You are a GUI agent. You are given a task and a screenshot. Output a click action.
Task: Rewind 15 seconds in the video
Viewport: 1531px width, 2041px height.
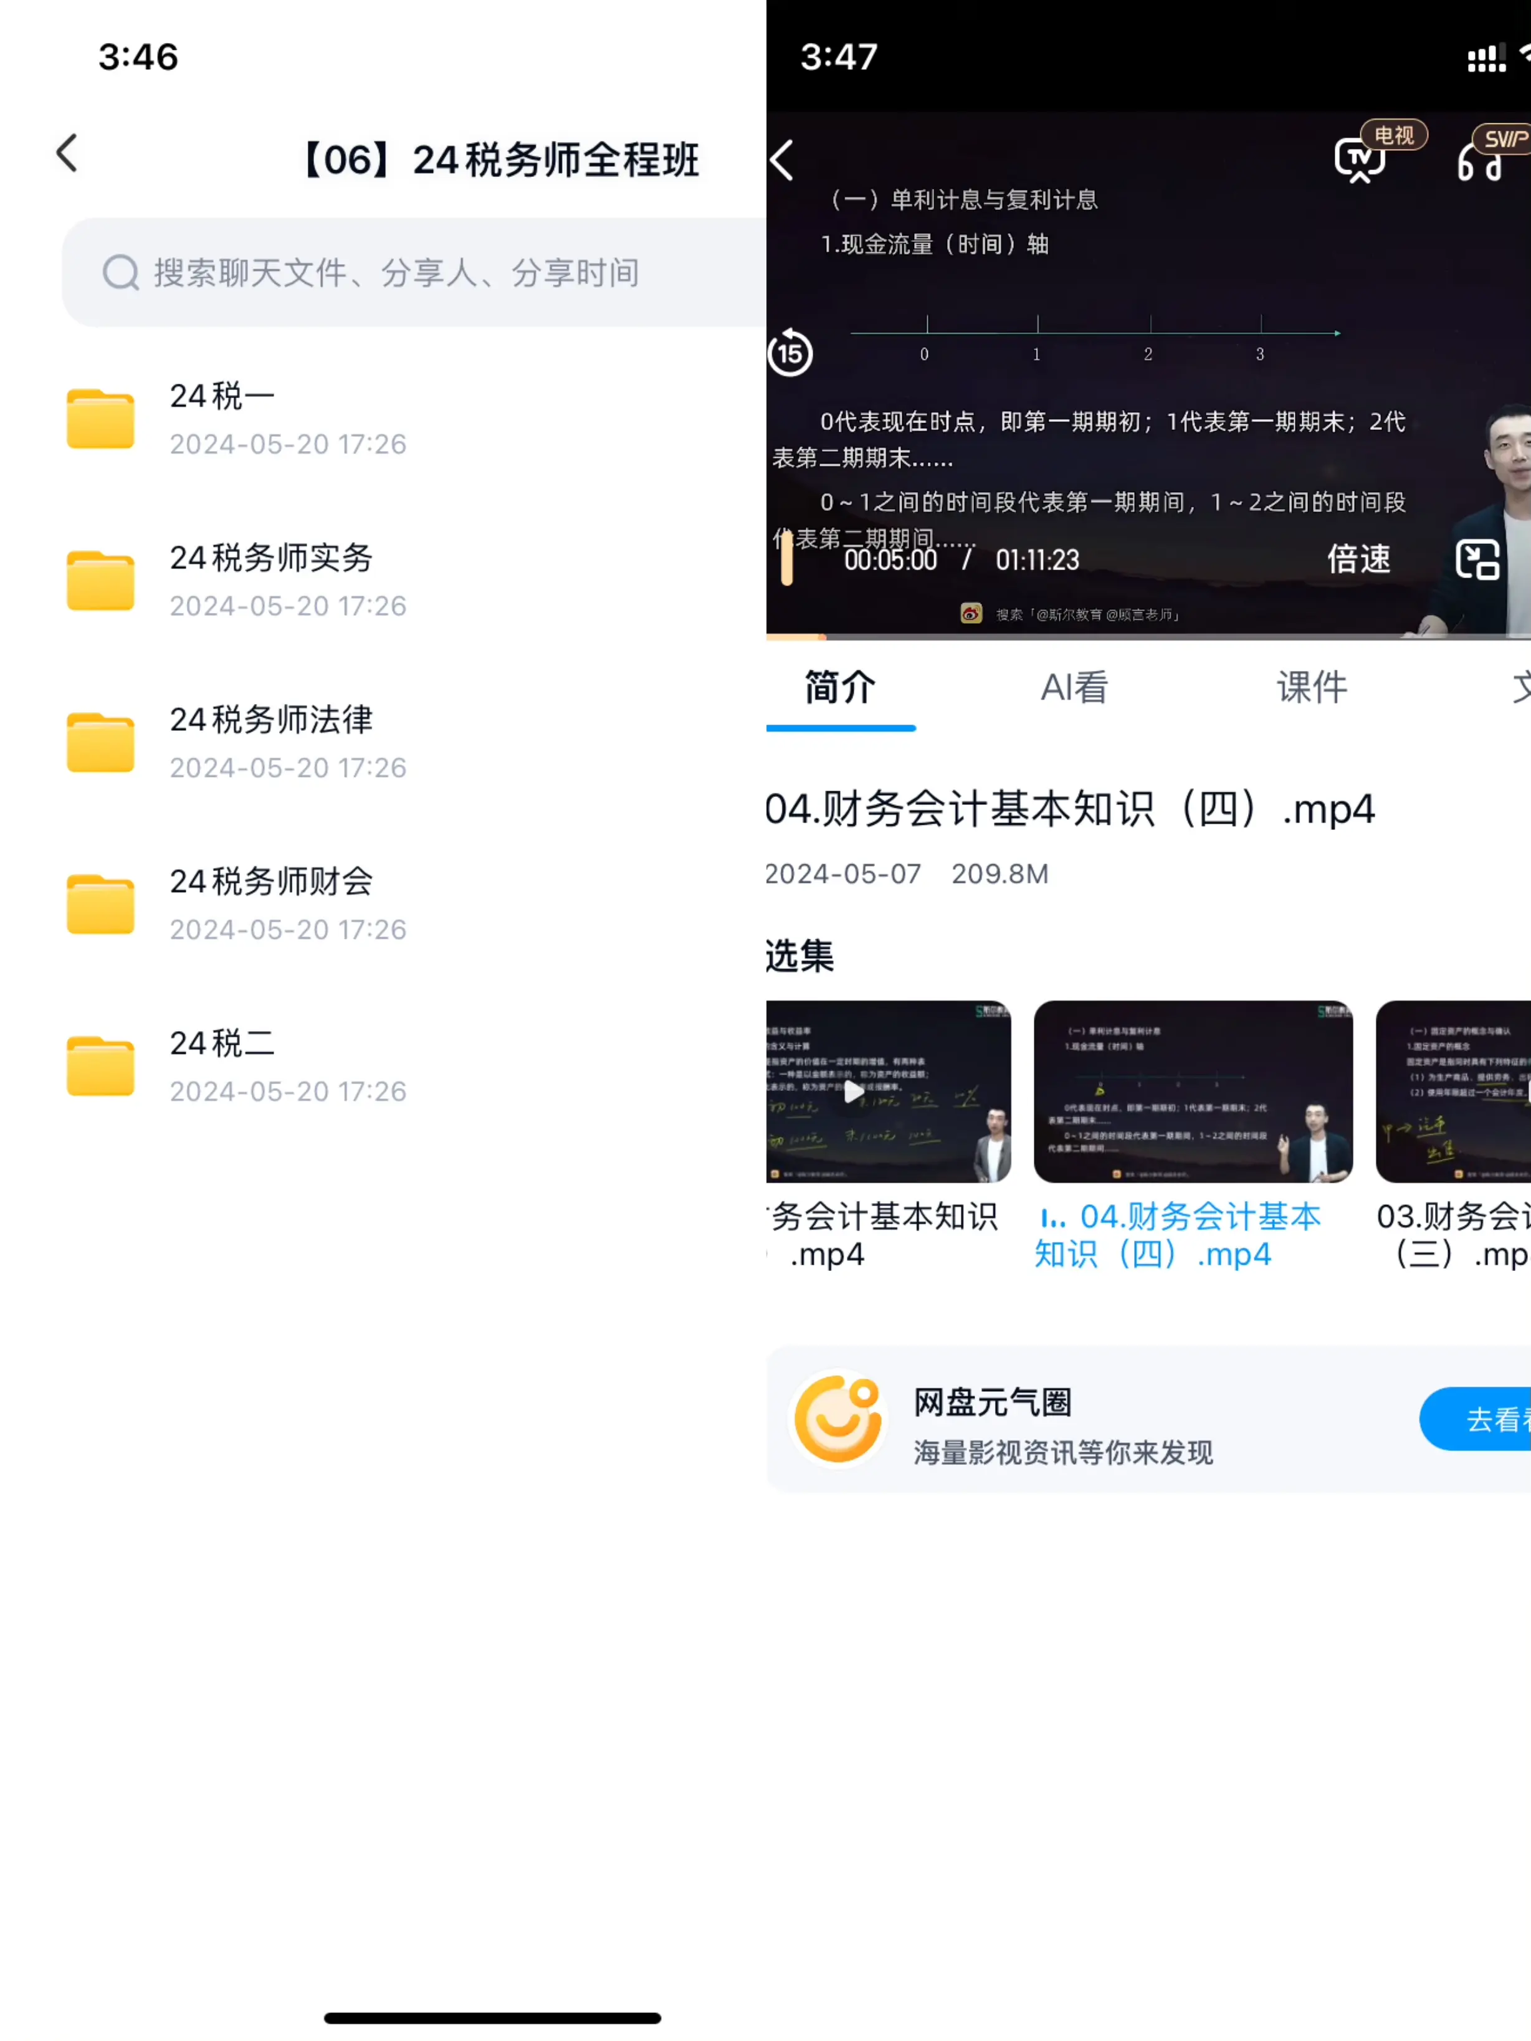(790, 353)
